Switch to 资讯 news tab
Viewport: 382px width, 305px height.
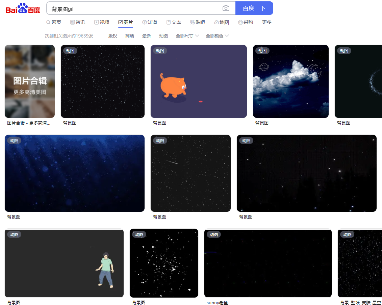tap(78, 22)
